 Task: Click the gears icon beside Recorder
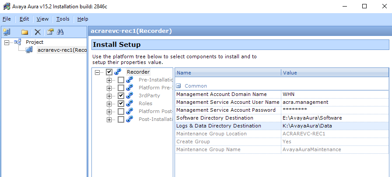118,72
